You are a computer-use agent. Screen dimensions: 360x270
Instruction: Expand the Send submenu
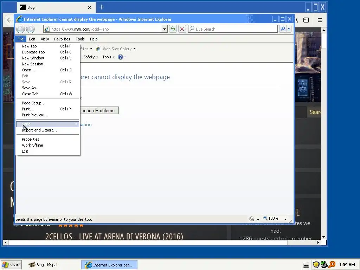[x=47, y=124]
